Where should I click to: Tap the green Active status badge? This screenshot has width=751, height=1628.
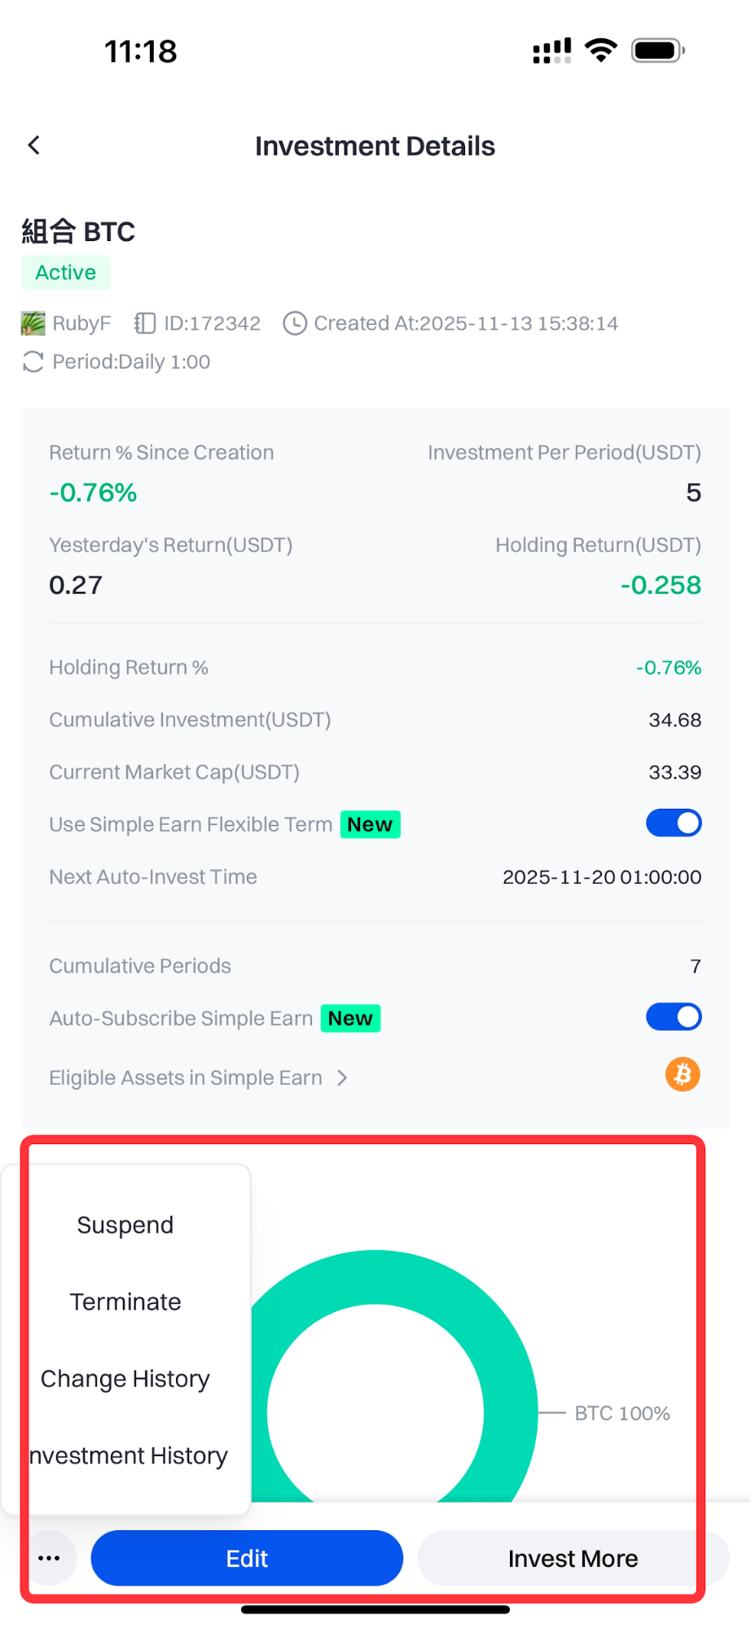pos(66,273)
